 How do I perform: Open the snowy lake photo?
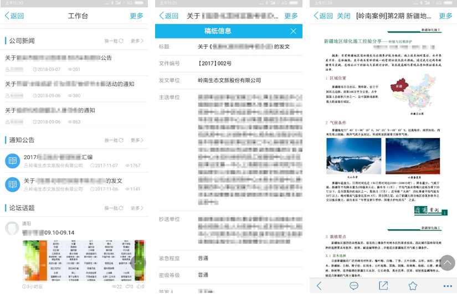click(x=354, y=156)
